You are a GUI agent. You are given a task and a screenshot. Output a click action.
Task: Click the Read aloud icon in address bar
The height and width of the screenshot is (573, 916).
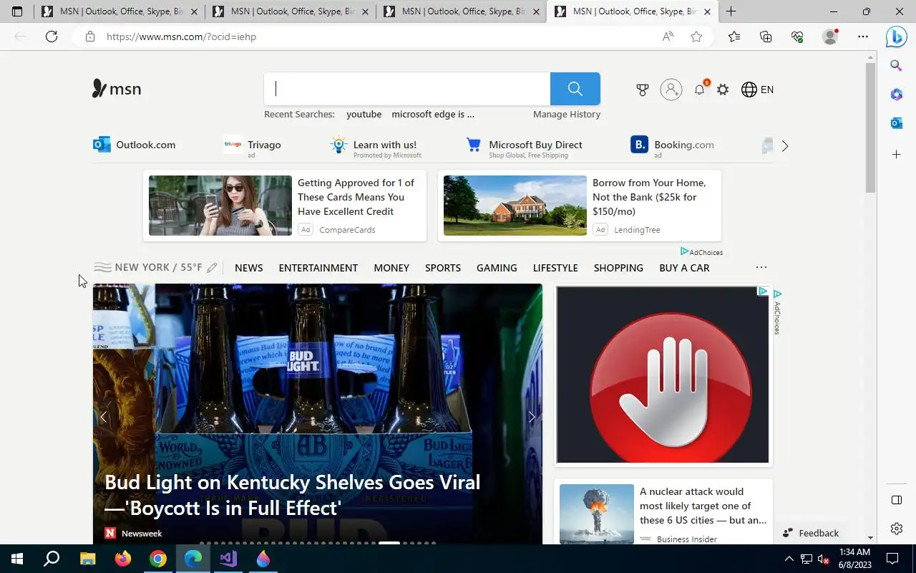[668, 37]
